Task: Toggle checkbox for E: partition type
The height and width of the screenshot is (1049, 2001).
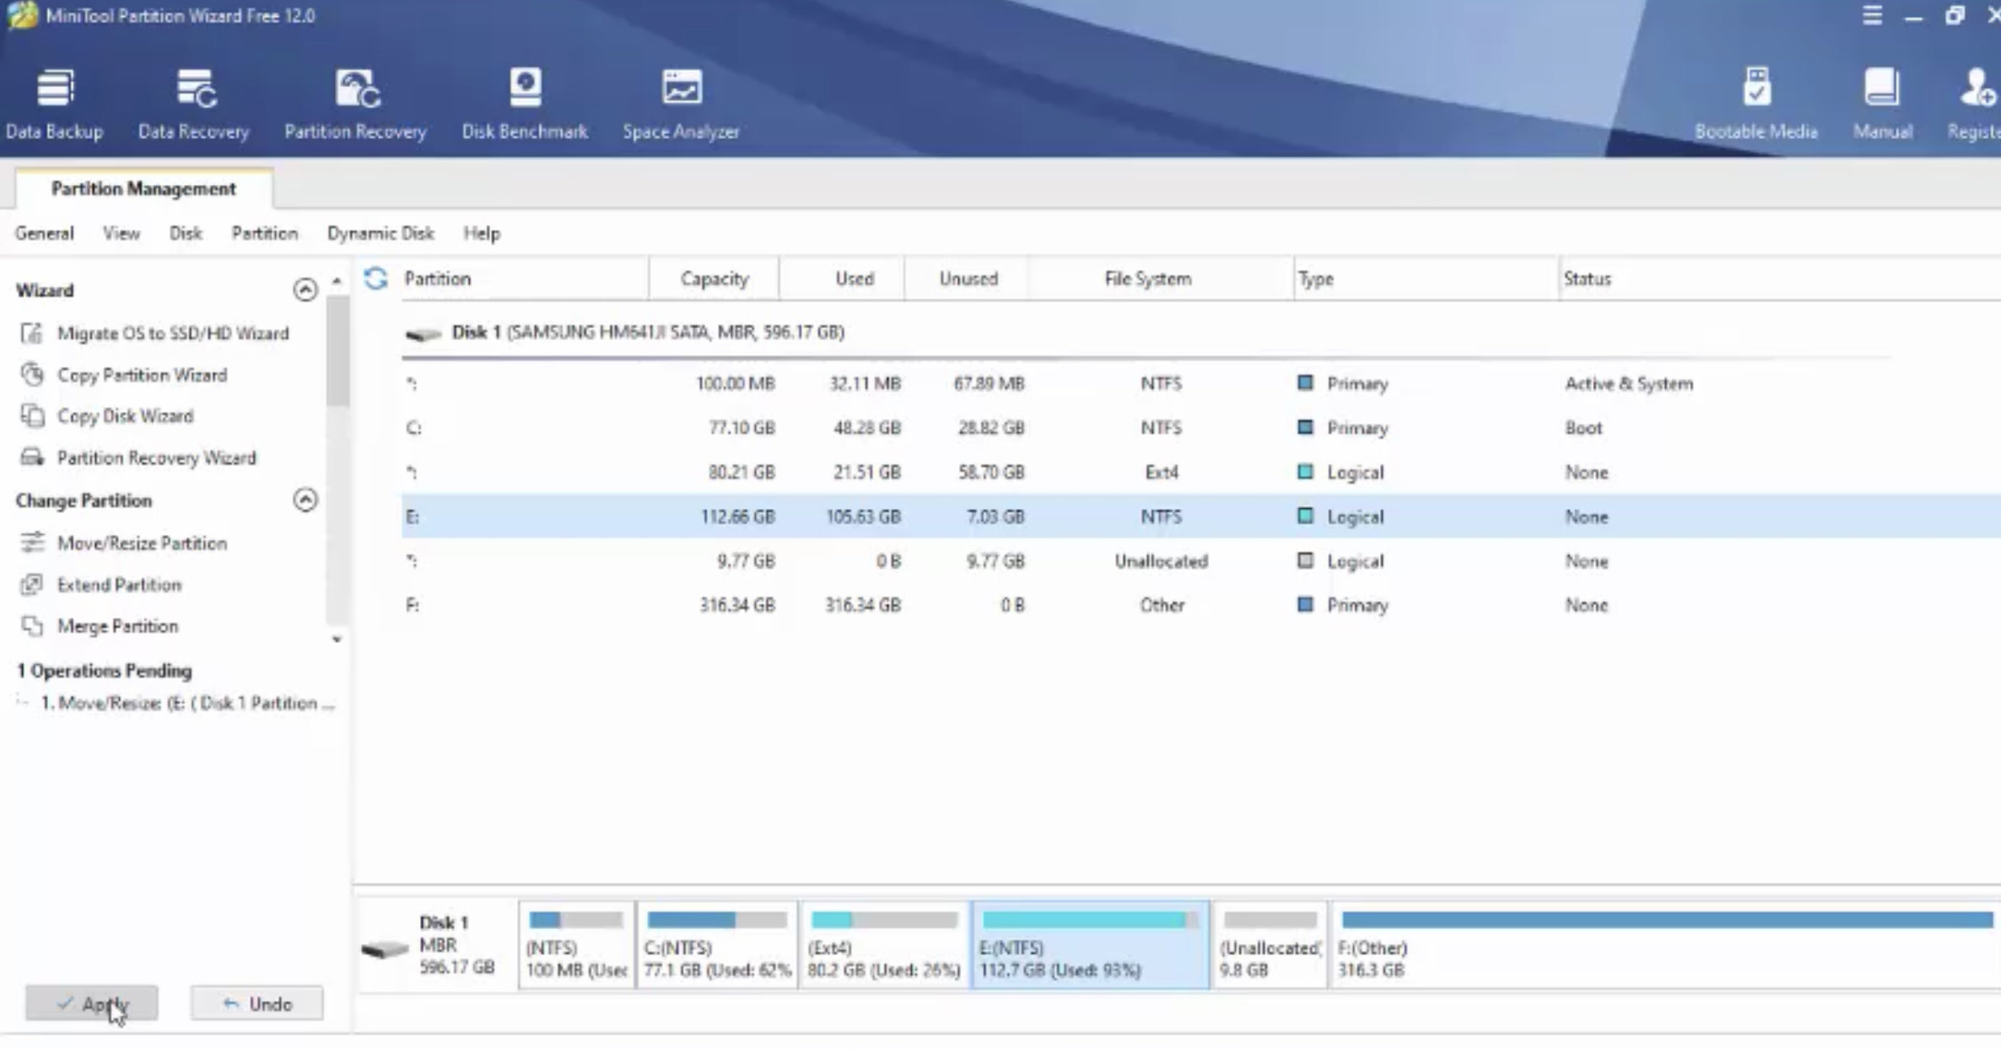Action: click(x=1305, y=516)
